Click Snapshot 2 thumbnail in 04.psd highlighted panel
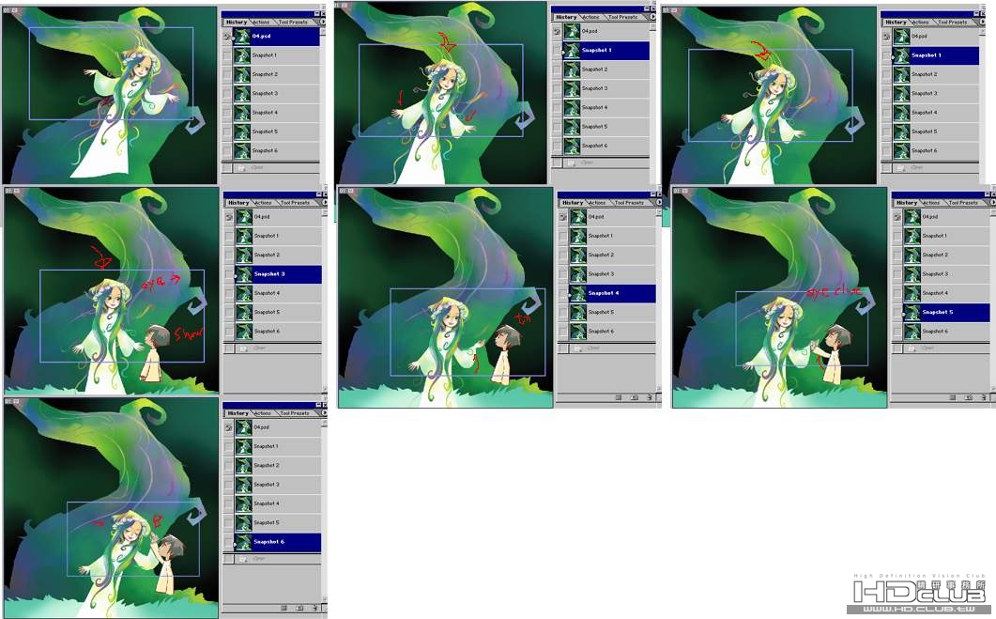 click(x=241, y=74)
